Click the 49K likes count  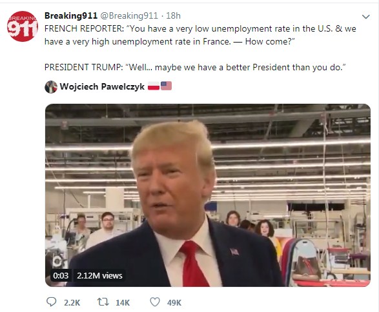click(174, 302)
